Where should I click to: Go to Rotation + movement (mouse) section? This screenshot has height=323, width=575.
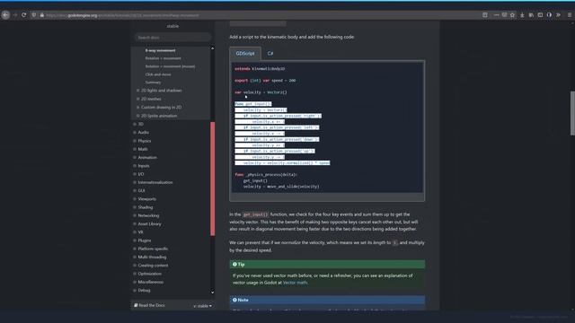click(x=170, y=66)
